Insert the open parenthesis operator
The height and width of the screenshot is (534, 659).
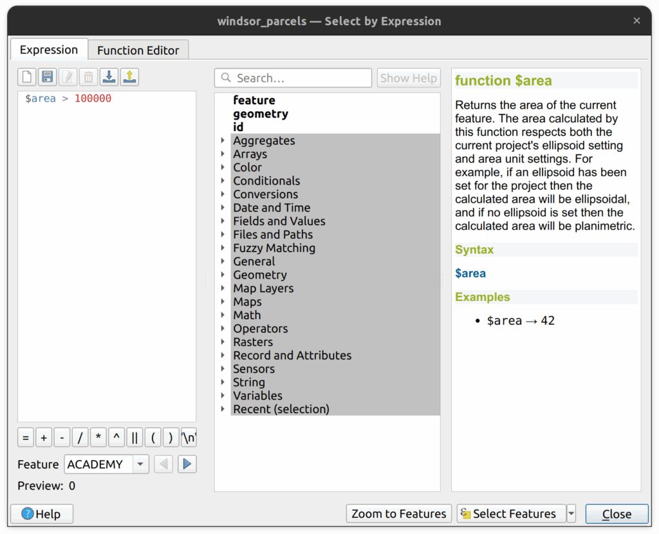tap(153, 438)
